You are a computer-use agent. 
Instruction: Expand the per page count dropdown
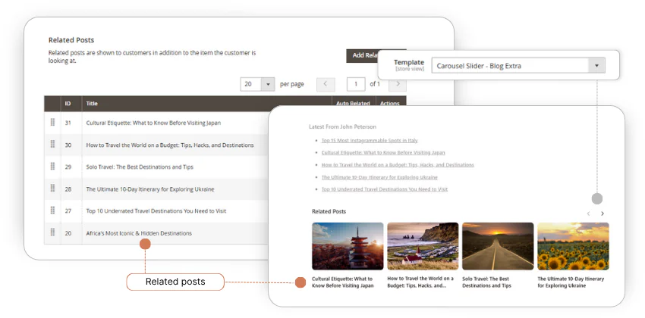267,83
